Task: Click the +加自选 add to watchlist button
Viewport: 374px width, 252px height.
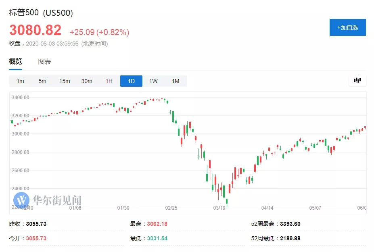Action: click(347, 27)
